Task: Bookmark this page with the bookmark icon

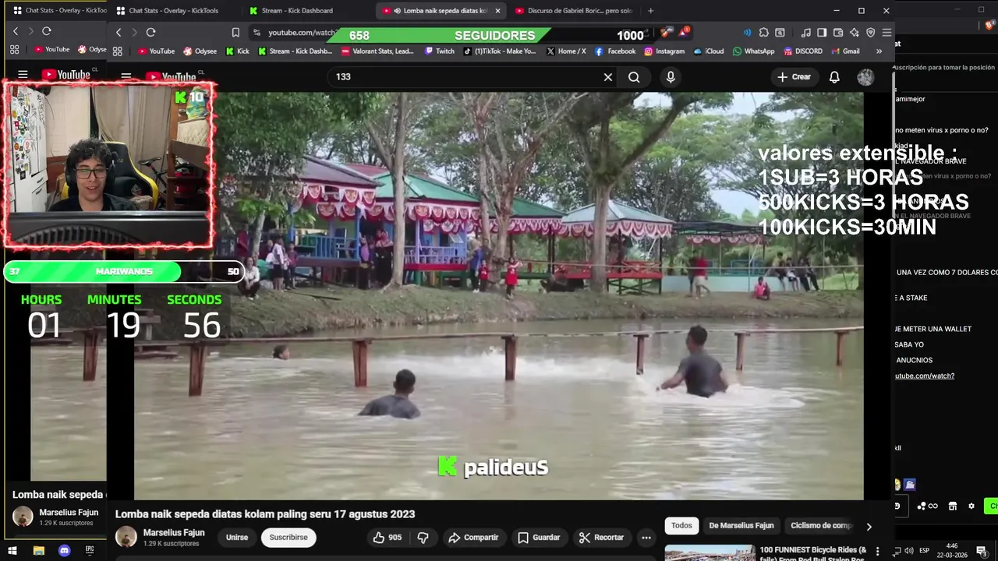Action: (x=235, y=32)
